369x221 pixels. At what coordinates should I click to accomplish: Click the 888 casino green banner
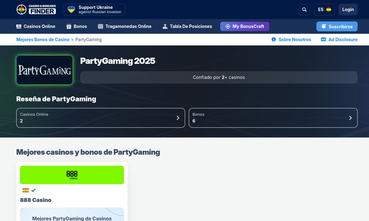[x=72, y=175]
